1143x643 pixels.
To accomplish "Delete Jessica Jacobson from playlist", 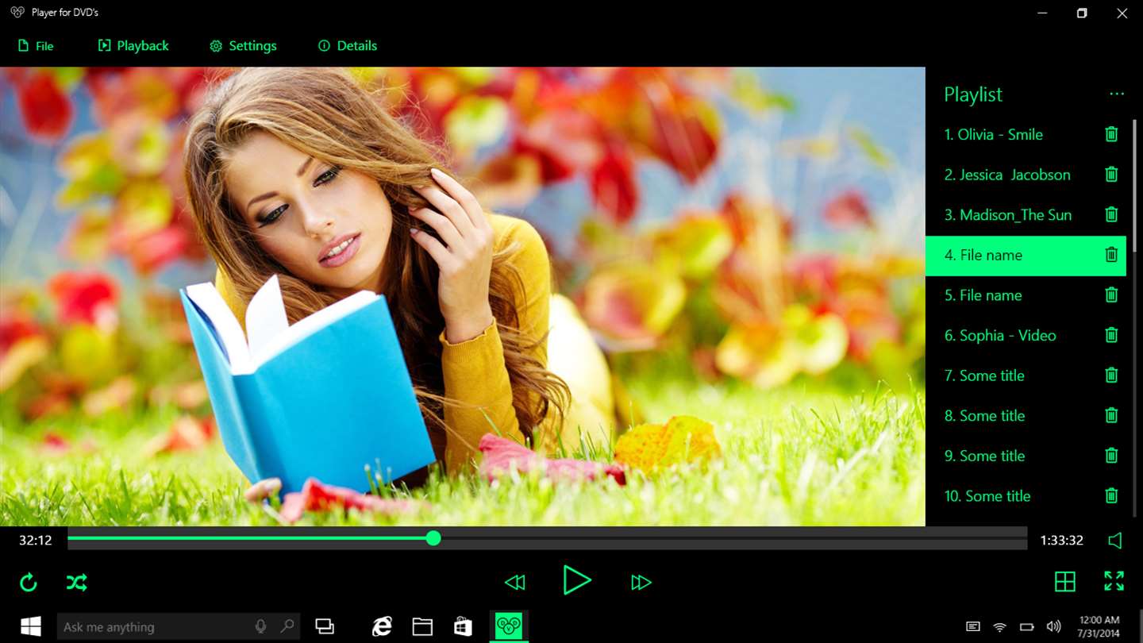I will pos(1111,175).
